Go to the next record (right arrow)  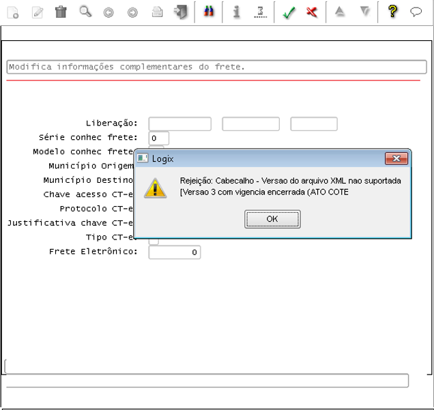[132, 12]
